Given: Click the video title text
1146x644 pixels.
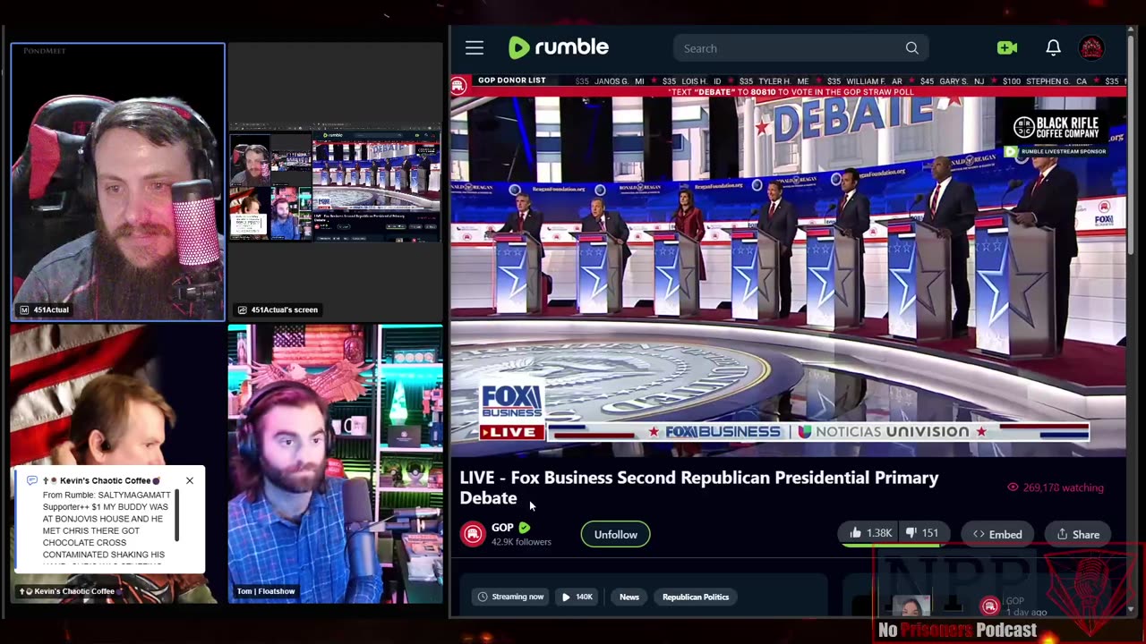Looking at the screenshot, I should [x=698, y=487].
